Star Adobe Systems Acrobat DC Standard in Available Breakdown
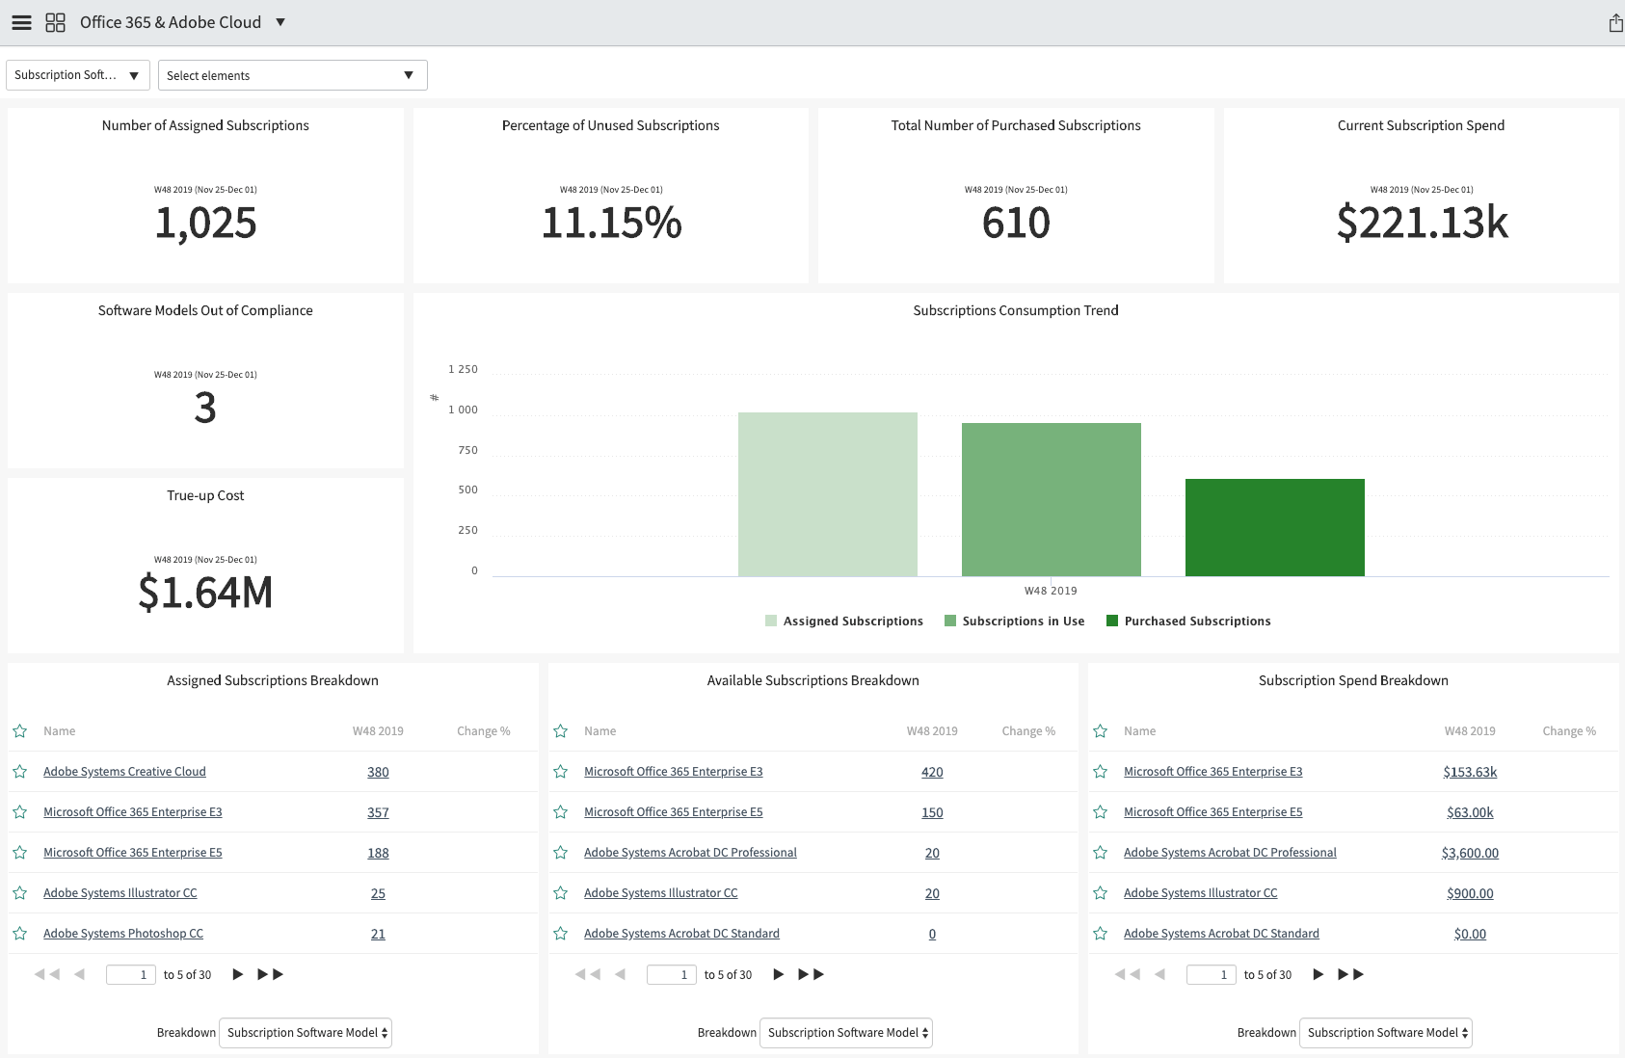The width and height of the screenshot is (1625, 1058). (560, 934)
